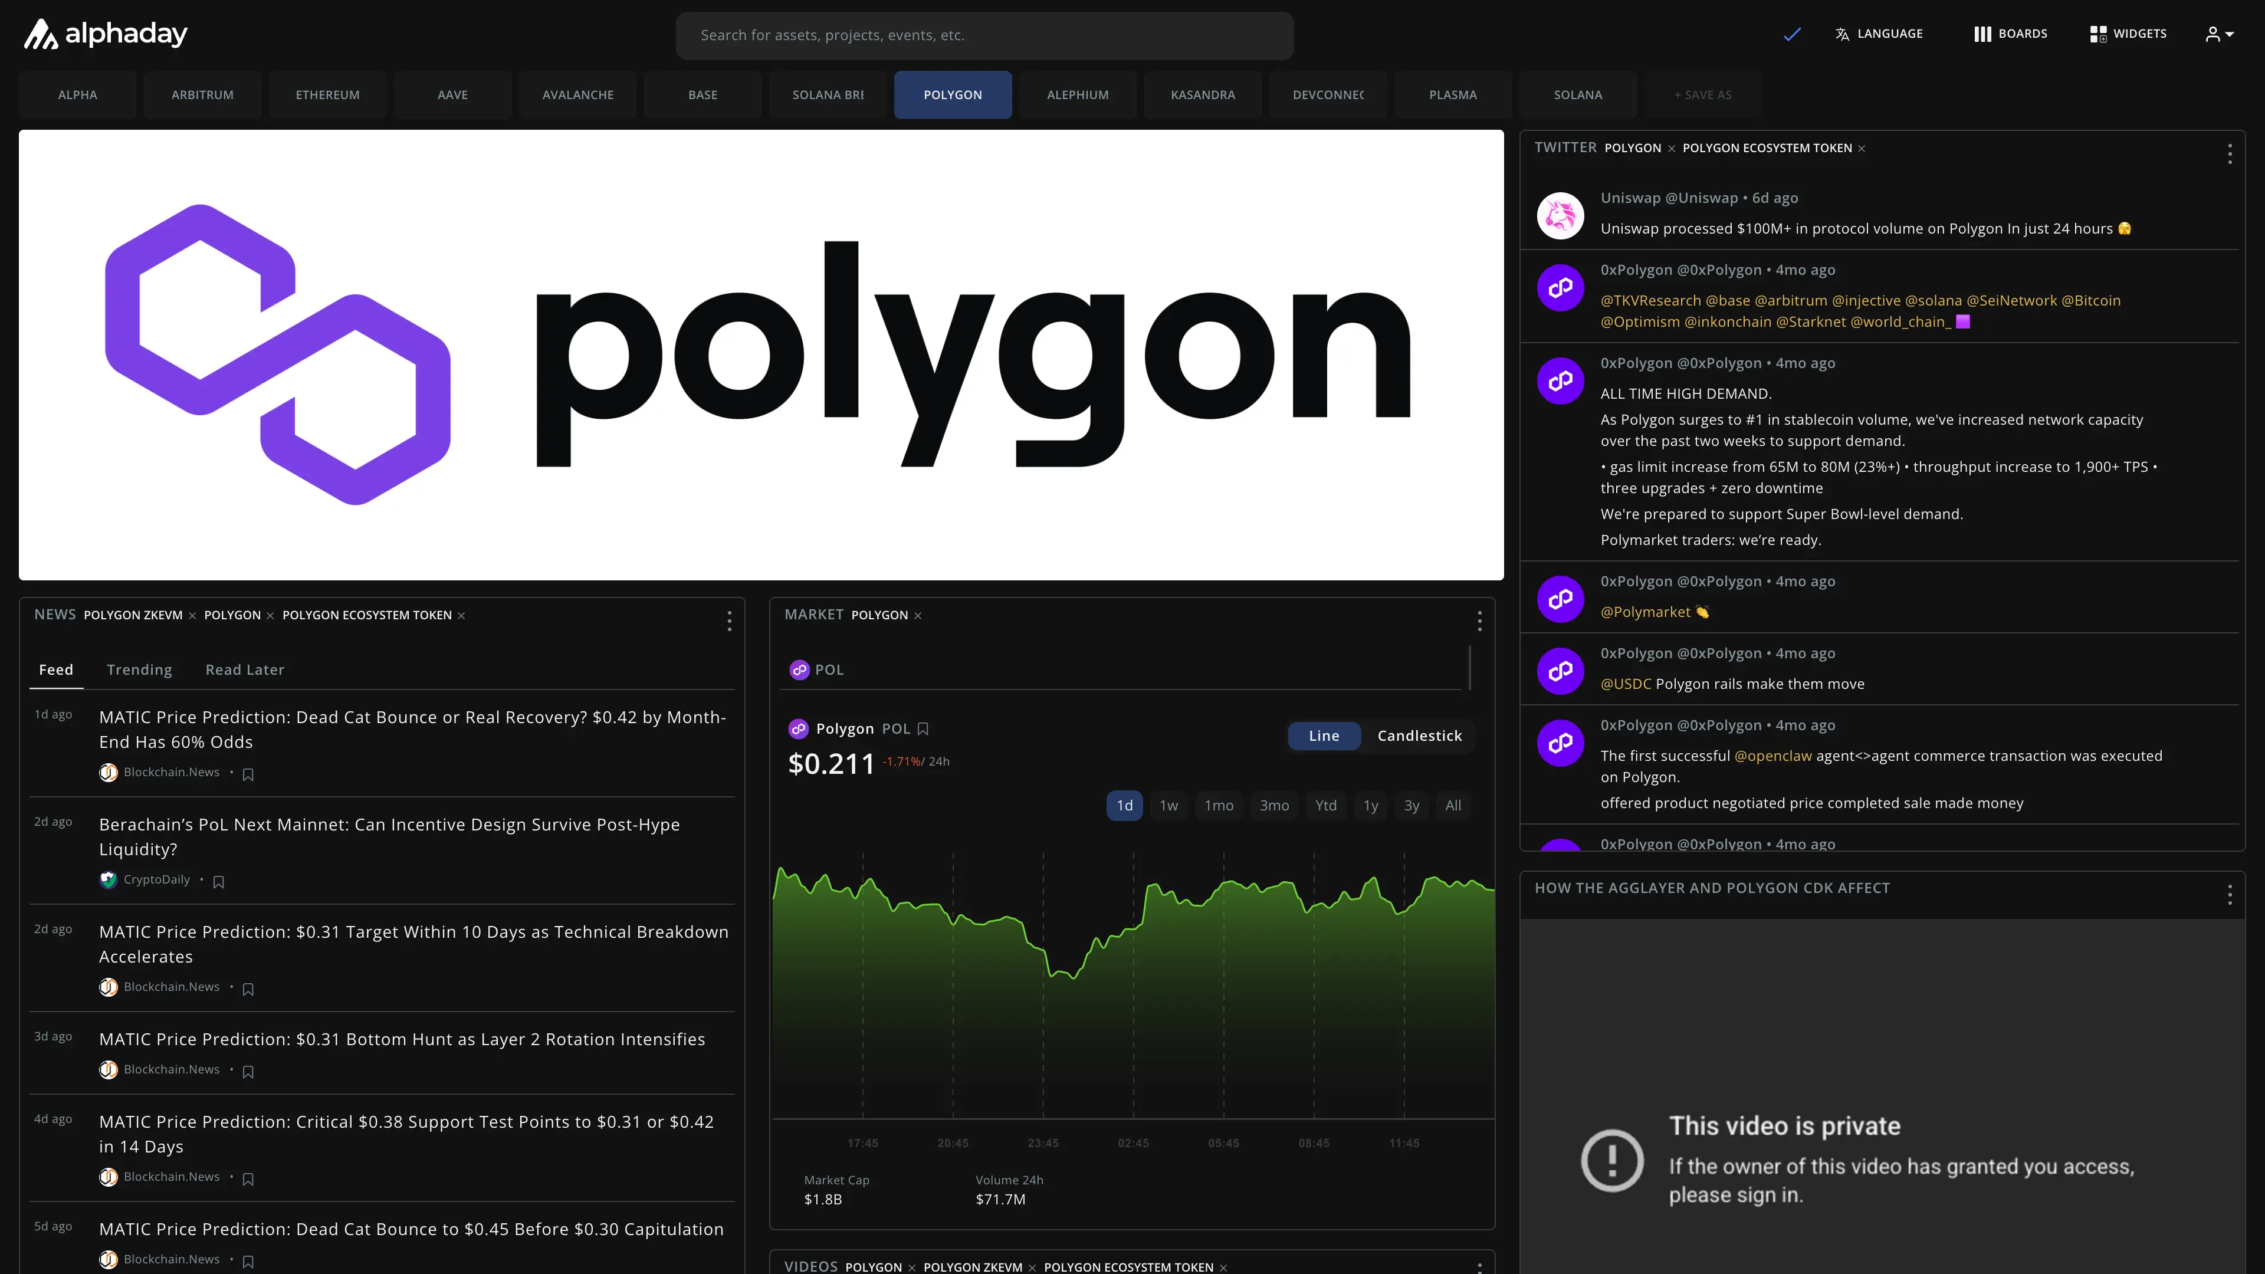2265x1274 pixels.
Task: Switch to the Arbitrum board tab
Action: 202,95
